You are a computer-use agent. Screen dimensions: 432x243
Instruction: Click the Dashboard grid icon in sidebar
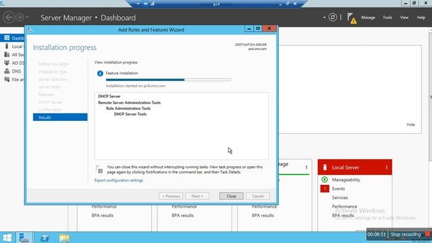7,38
